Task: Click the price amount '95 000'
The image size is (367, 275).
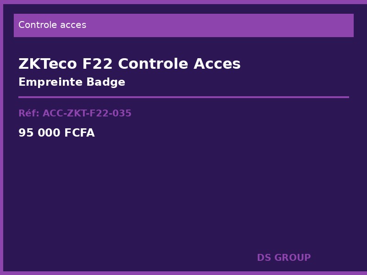Action: click(39, 133)
